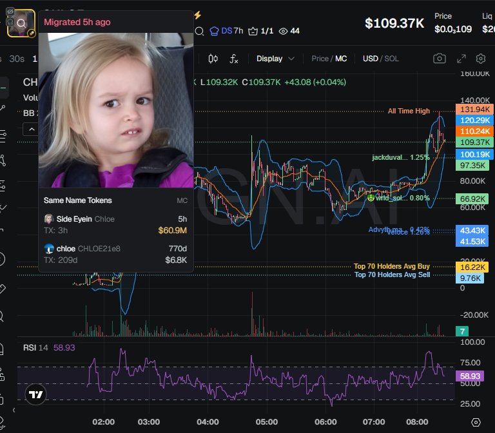Viewport: 495px width, 433px height.
Task: Select the 30s interval
Action: pyautogui.click(x=17, y=59)
